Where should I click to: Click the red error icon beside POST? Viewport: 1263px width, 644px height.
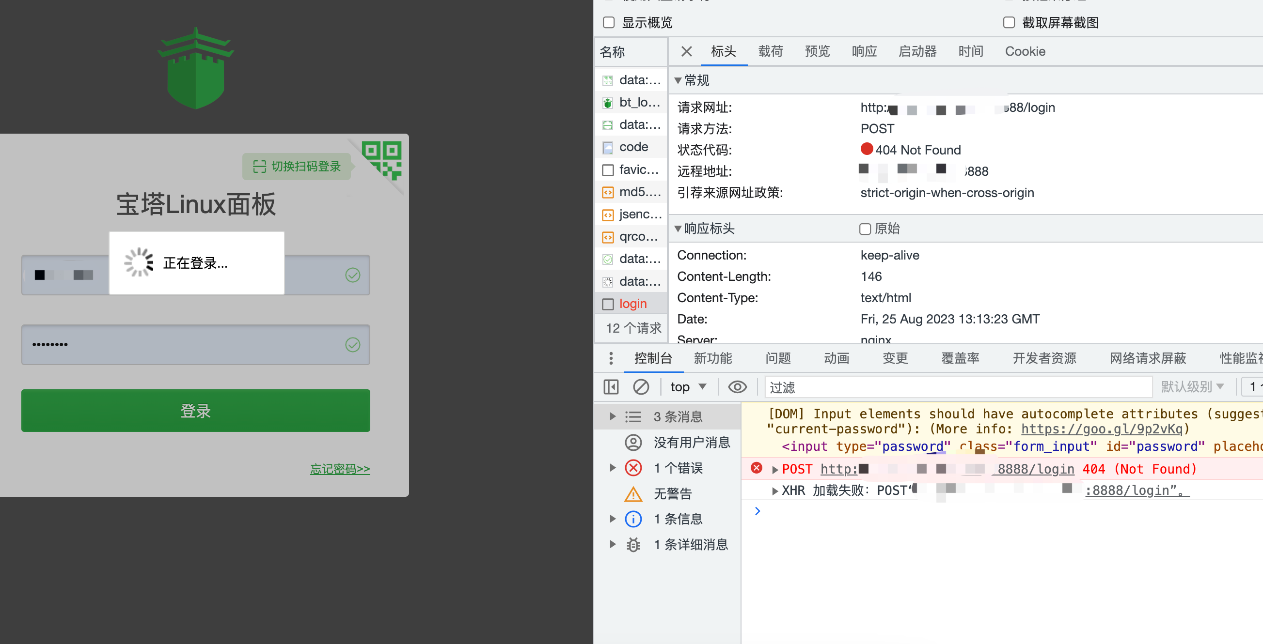pos(757,468)
